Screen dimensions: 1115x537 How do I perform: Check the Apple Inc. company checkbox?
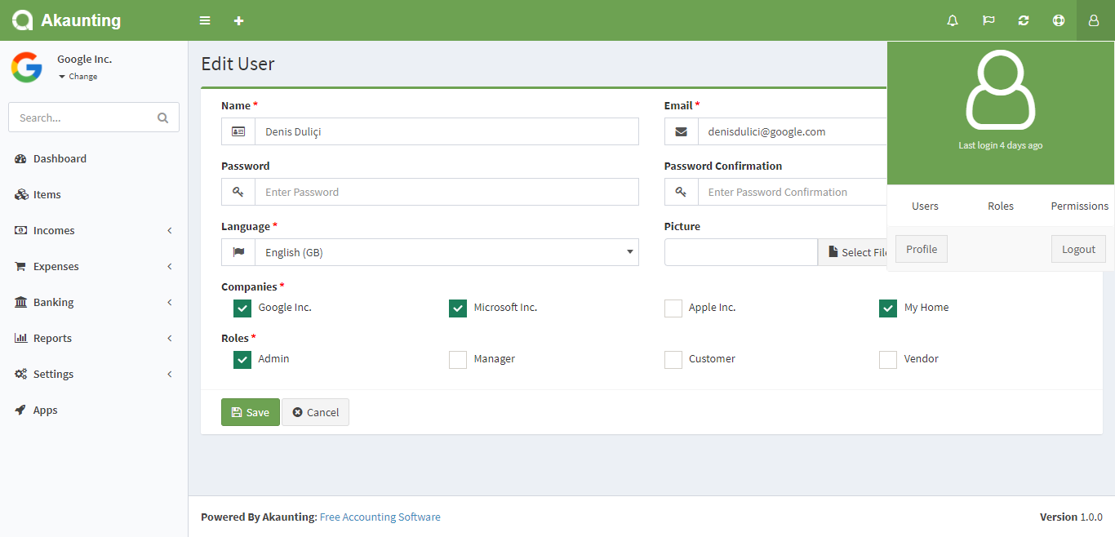673,308
